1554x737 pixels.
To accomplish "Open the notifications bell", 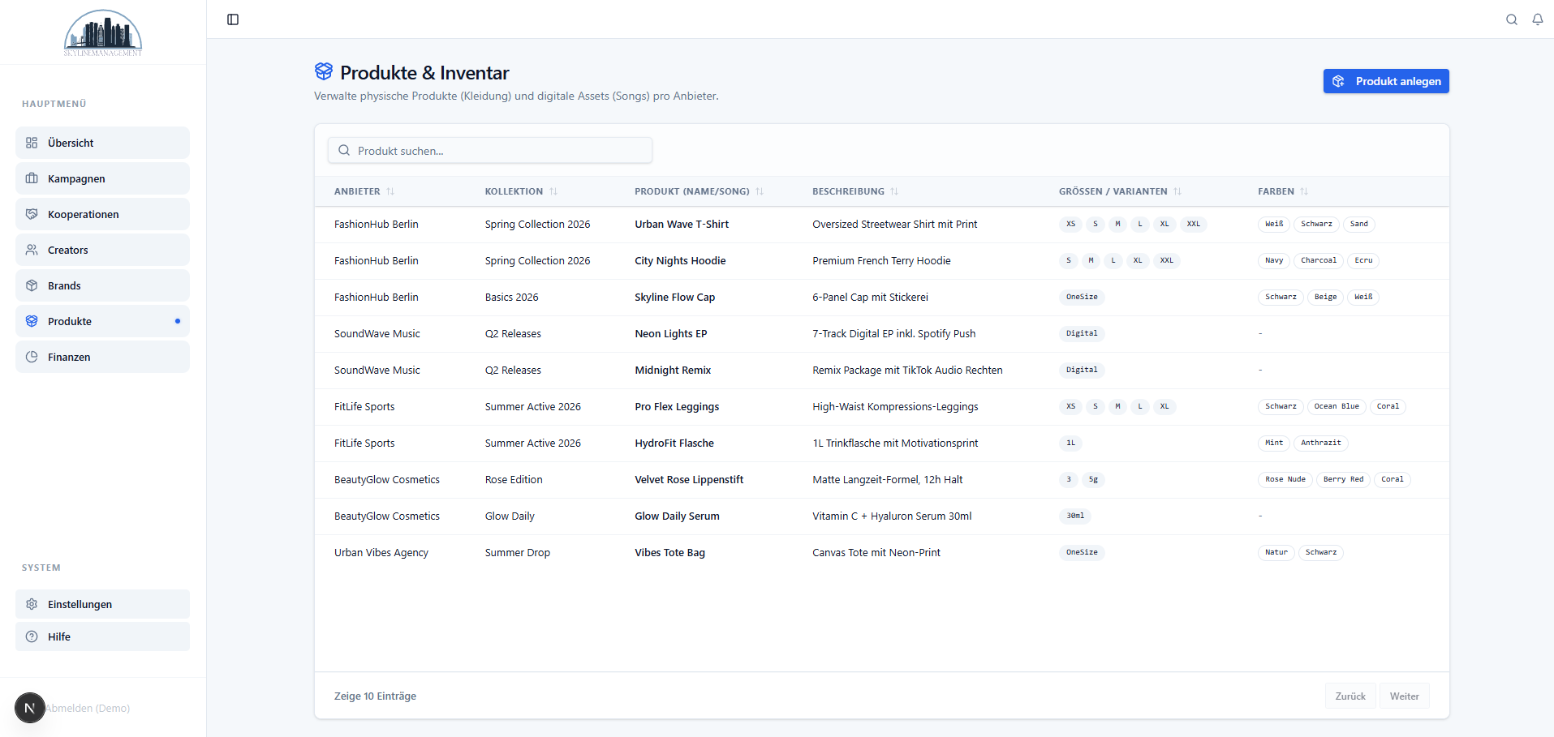I will tap(1538, 19).
